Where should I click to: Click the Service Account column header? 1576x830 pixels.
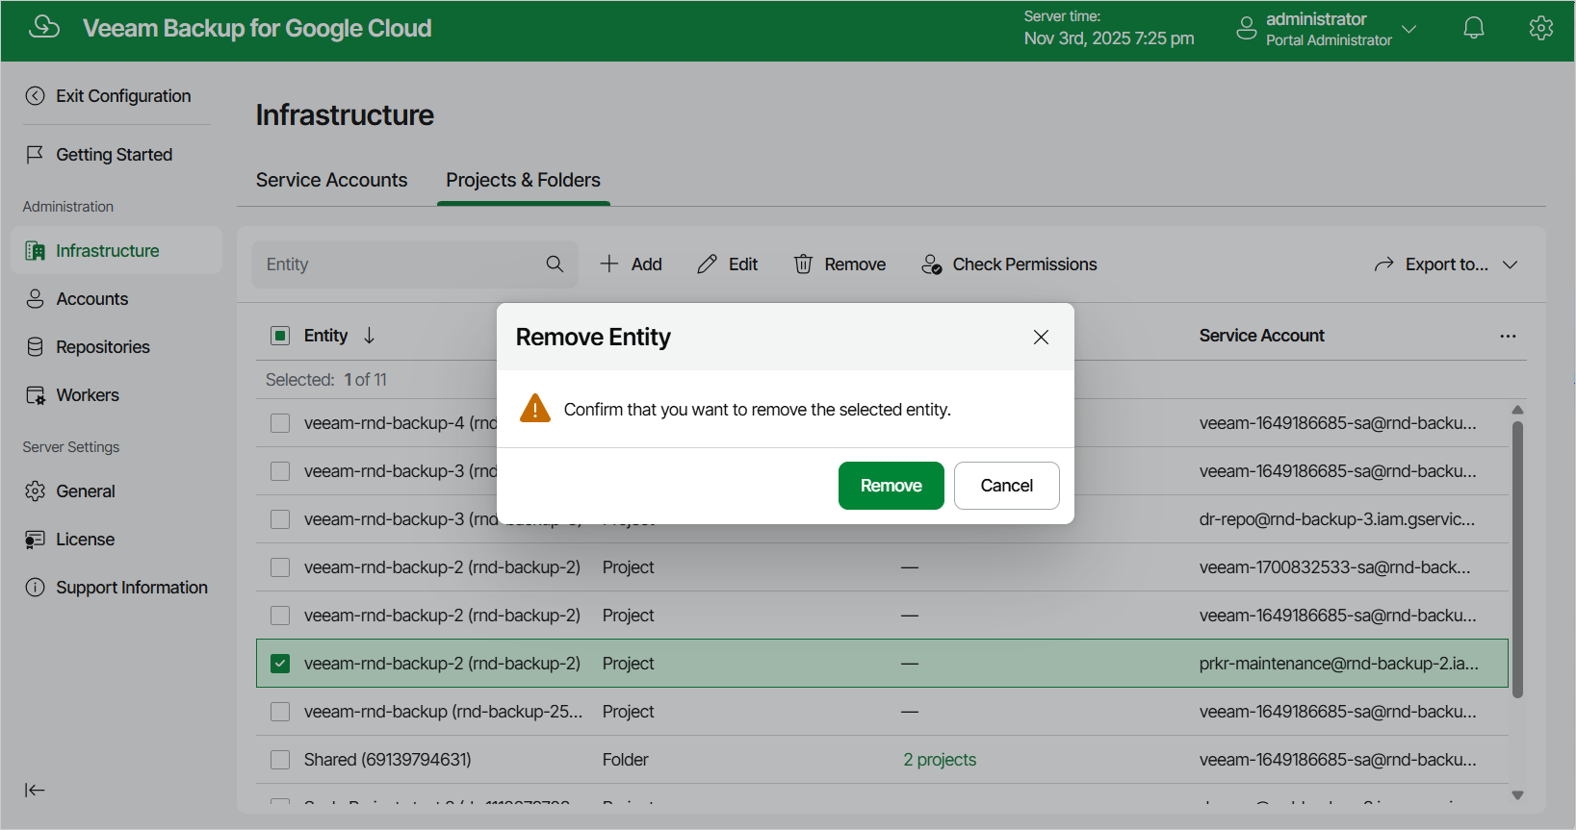[x=1261, y=335]
